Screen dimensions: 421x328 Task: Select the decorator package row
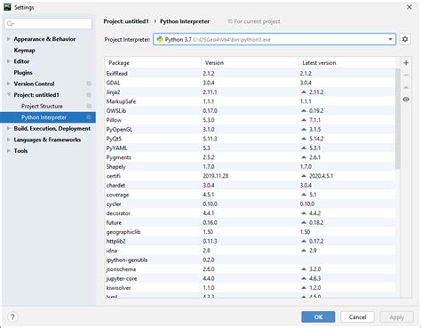[250, 213]
